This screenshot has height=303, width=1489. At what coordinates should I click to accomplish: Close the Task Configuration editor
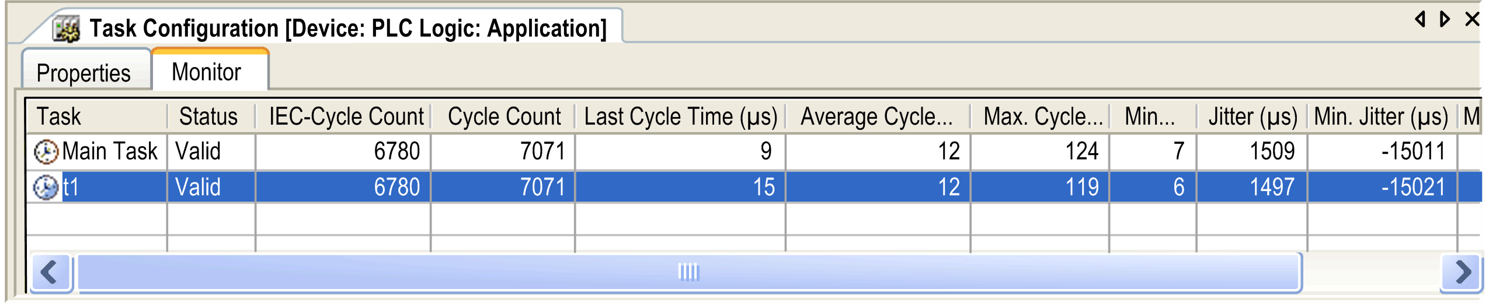coord(1472,19)
